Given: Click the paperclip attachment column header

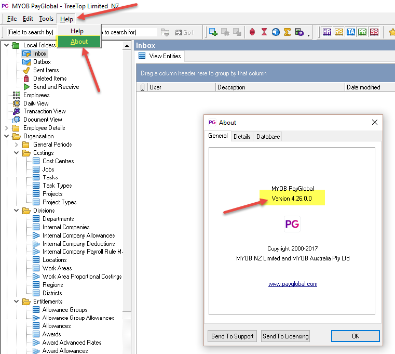Looking at the screenshot, I should pyautogui.click(x=142, y=87).
